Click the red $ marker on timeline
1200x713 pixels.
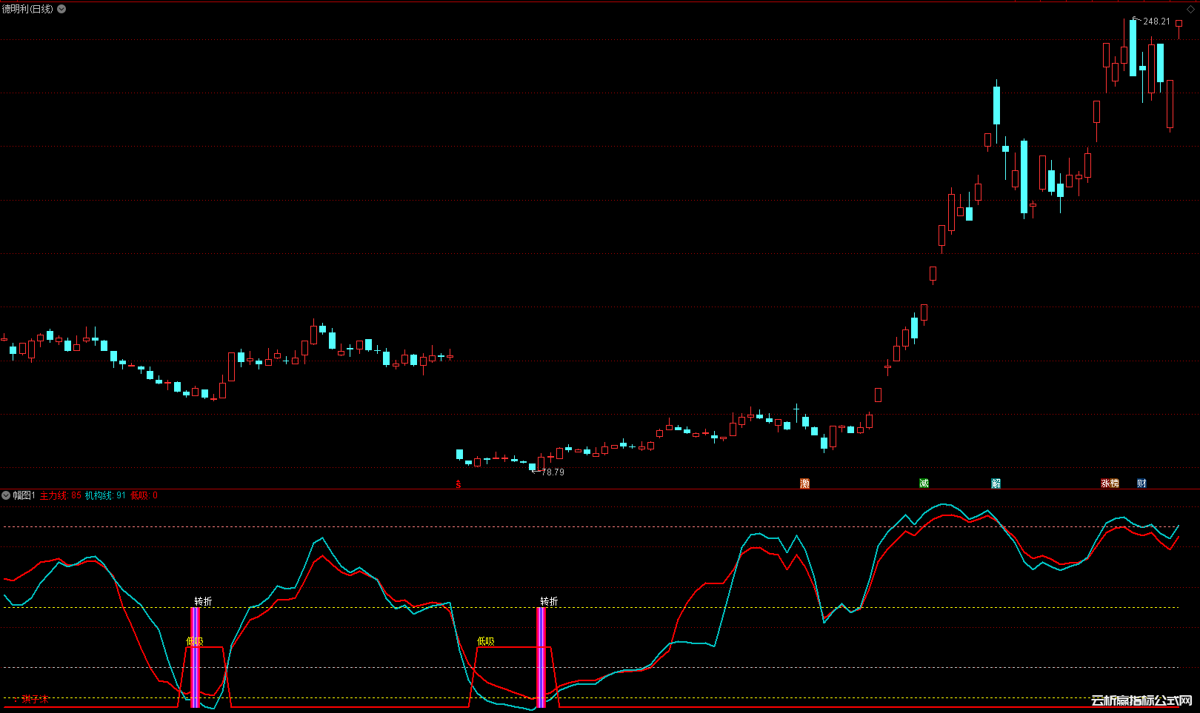click(459, 484)
